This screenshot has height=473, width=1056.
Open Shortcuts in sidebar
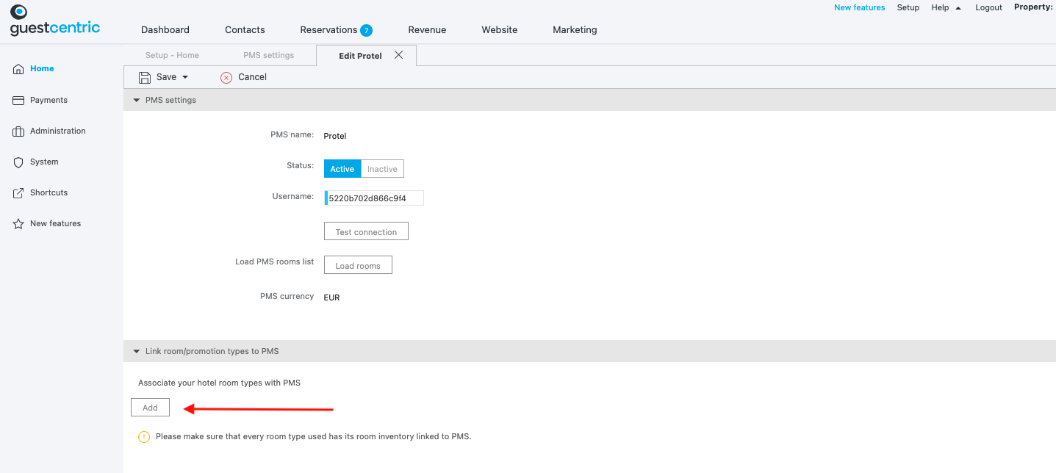49,192
